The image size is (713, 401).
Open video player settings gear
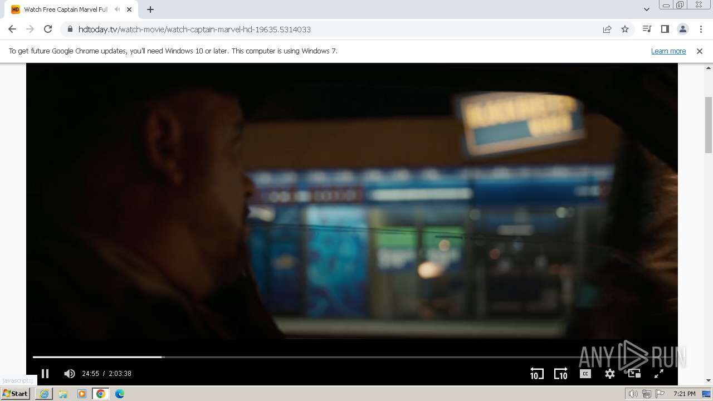tap(610, 374)
